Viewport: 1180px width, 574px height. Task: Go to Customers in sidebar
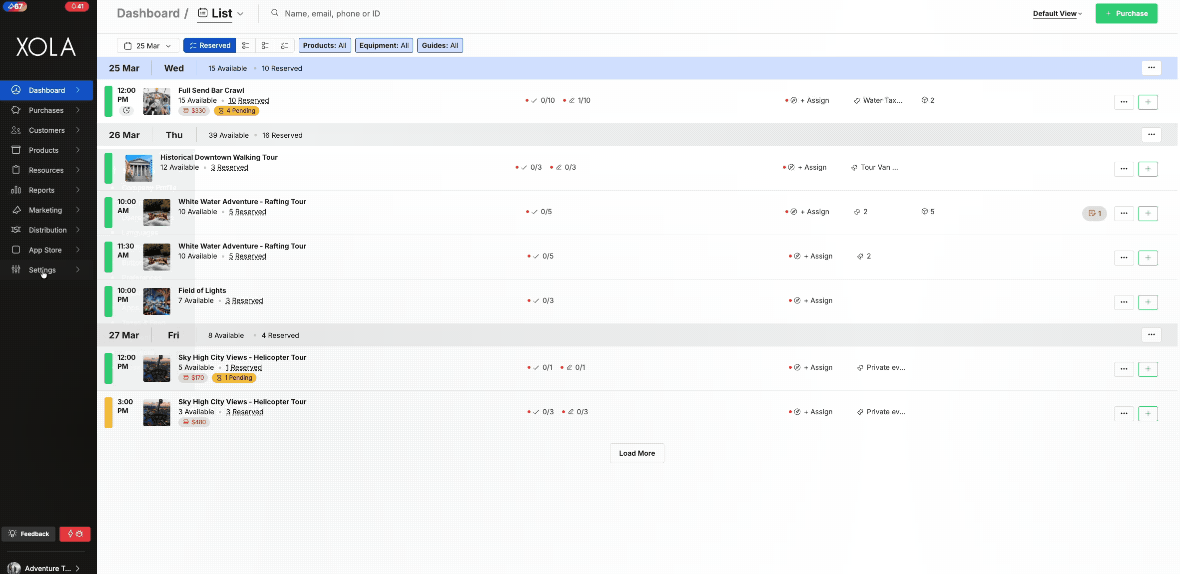46,130
